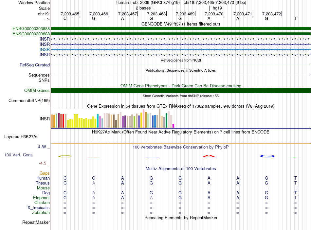Click the Elephant row mismatched A under 7,203,468

coord(151,198)
